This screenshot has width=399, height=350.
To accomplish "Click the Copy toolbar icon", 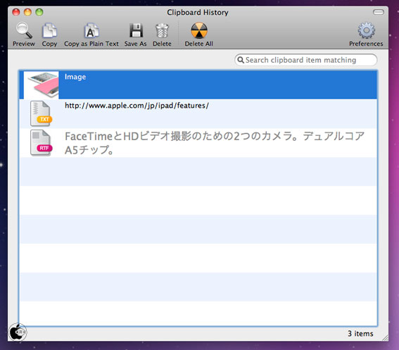I will click(x=49, y=30).
